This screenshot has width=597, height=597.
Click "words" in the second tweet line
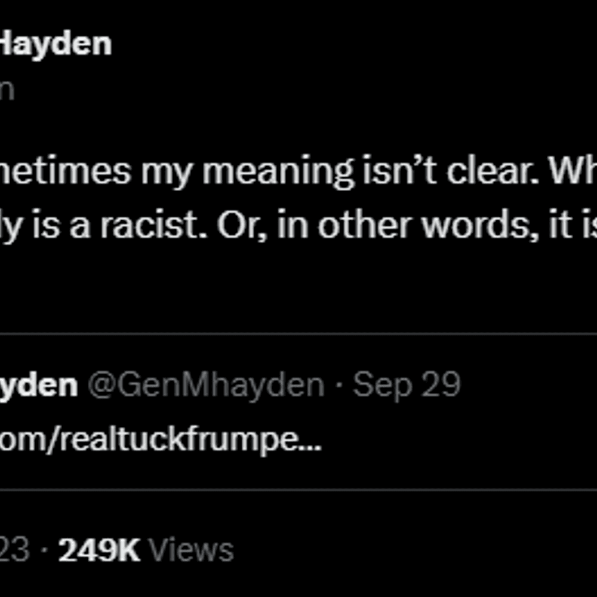[480, 225]
